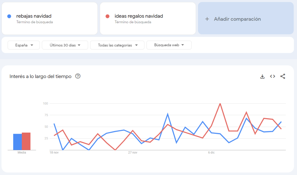Open the España country dropdown
This screenshot has height=175, width=297.
tap(24, 45)
